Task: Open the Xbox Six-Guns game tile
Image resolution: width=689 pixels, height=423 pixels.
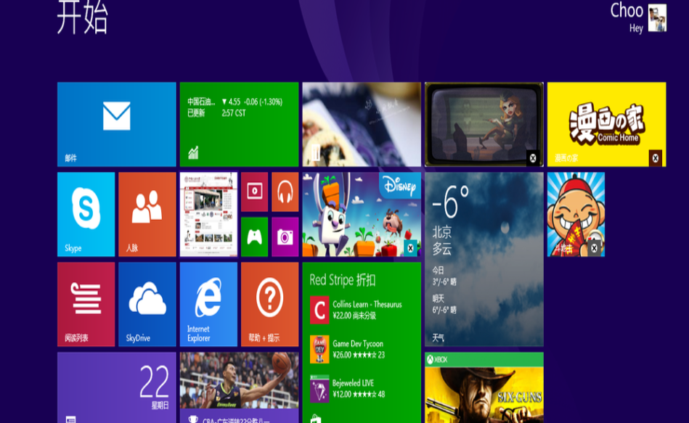Action: [x=484, y=387]
